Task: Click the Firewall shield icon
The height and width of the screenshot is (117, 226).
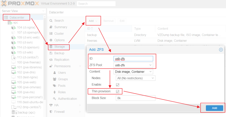Action: pyautogui.click(x=51, y=112)
